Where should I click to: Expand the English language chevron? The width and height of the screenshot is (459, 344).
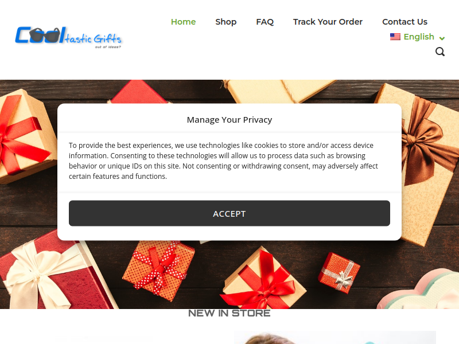(442, 38)
